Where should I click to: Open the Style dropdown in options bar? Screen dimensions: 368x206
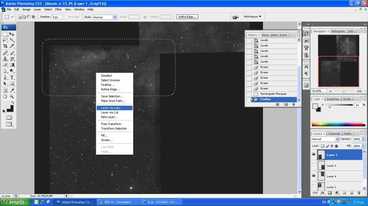pyautogui.click(x=105, y=17)
